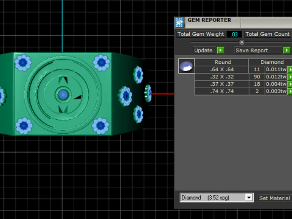Click the green arrow next to Update
This screenshot has width=292, height=219.
tap(220, 50)
